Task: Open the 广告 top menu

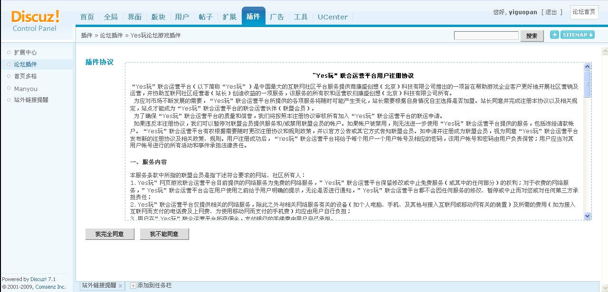Action: [x=277, y=17]
